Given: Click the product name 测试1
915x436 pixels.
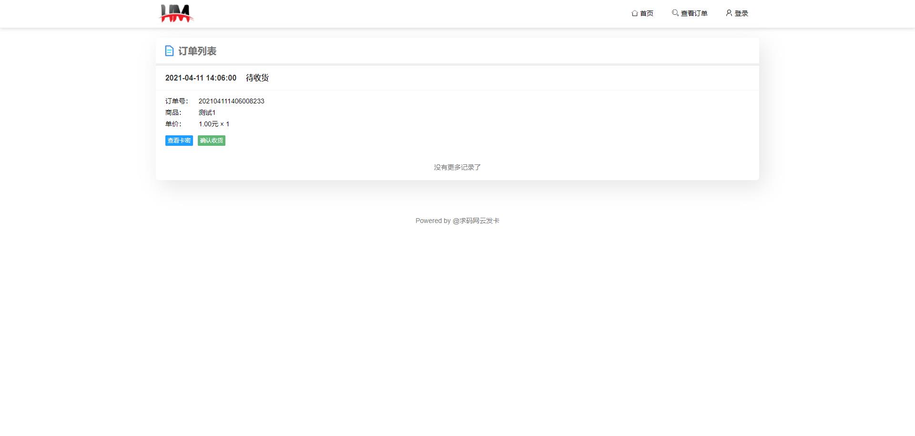Looking at the screenshot, I should 207,112.
